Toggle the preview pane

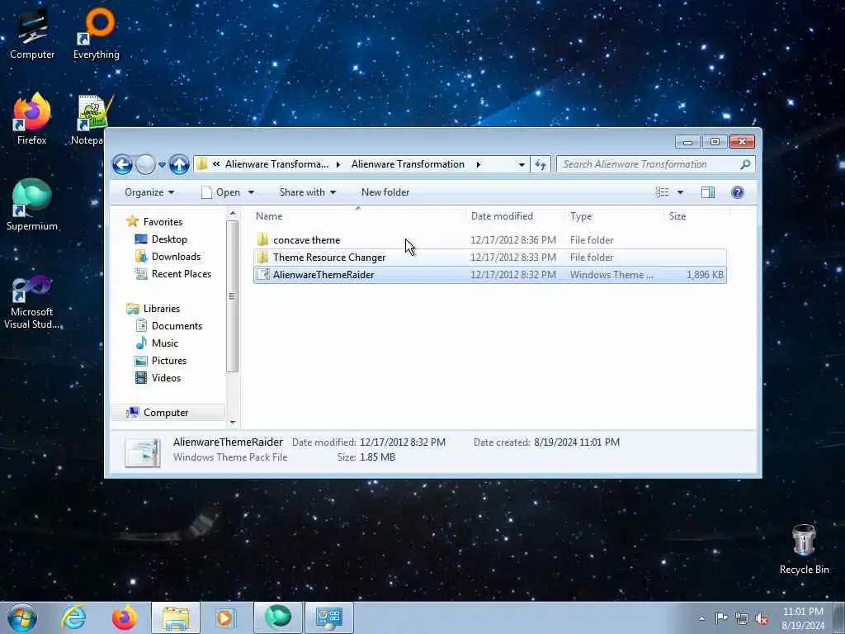tap(707, 192)
